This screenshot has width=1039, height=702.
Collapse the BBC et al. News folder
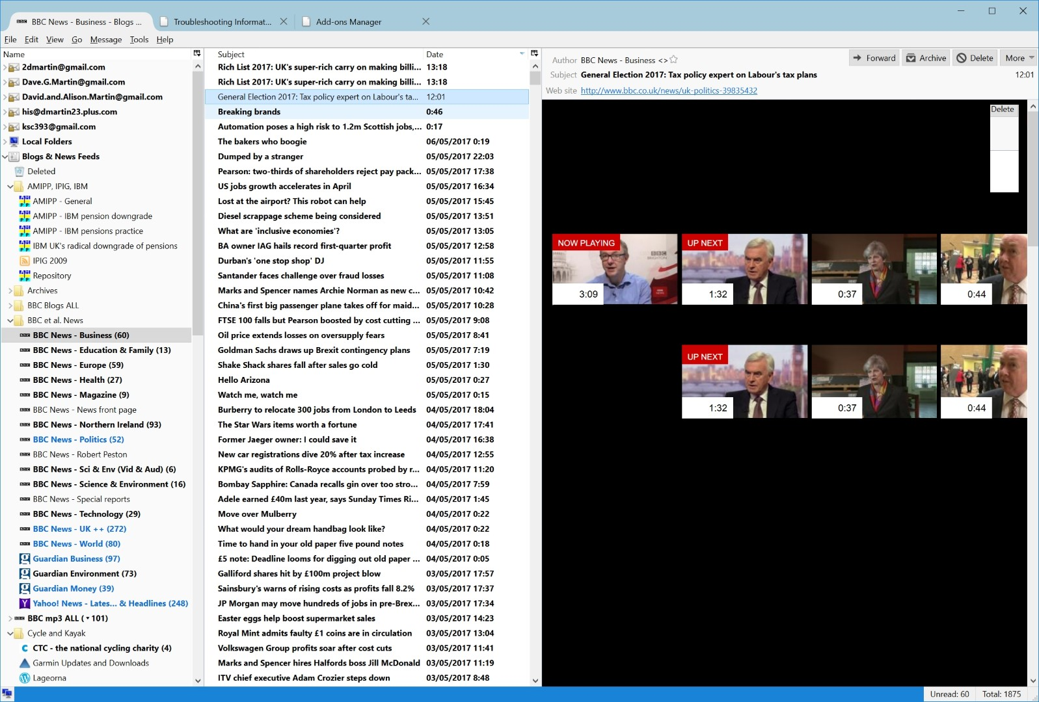pyautogui.click(x=10, y=320)
